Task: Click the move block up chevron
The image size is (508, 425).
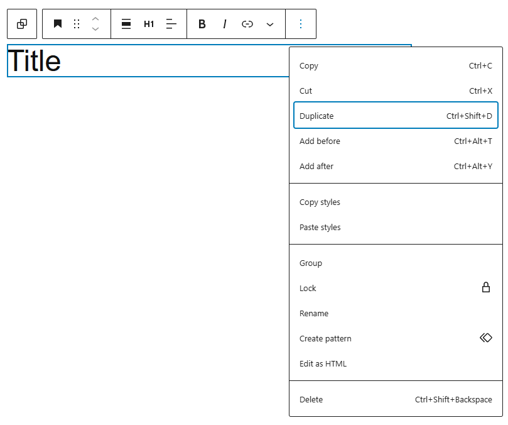Action: (95, 19)
